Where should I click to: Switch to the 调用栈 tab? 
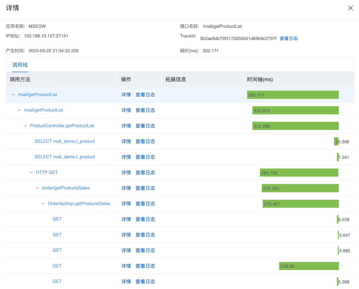[20, 65]
